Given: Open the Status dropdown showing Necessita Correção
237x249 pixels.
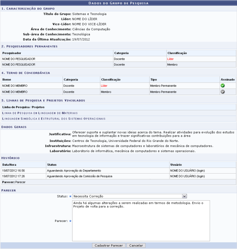Looking at the screenshot, I should [129, 196].
